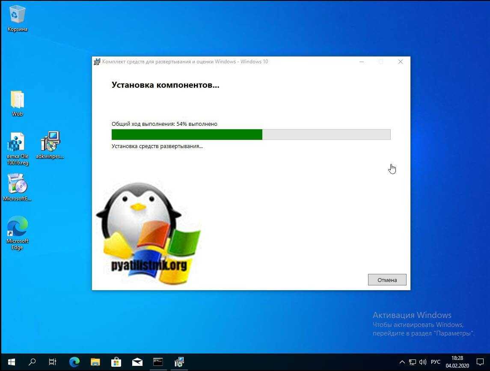This screenshot has height=371, width=490.
Task: Open File Explorer from the taskbar
Action: (95, 362)
